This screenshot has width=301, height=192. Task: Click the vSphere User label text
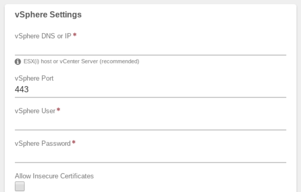coord(35,111)
